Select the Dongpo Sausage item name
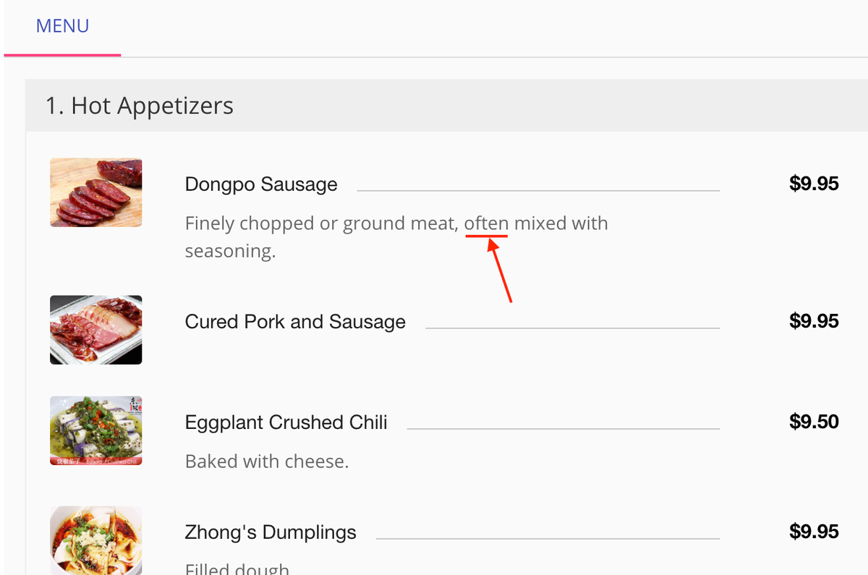 (x=261, y=184)
